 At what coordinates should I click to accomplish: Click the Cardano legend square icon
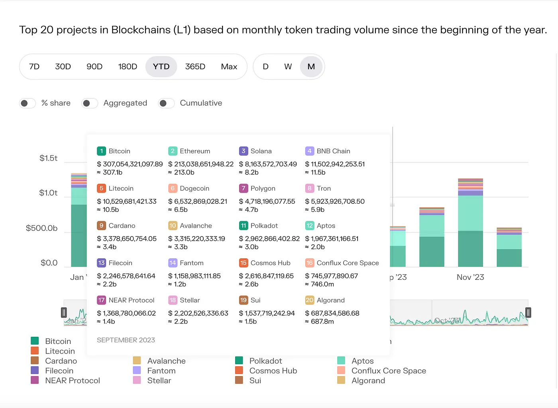click(x=35, y=361)
